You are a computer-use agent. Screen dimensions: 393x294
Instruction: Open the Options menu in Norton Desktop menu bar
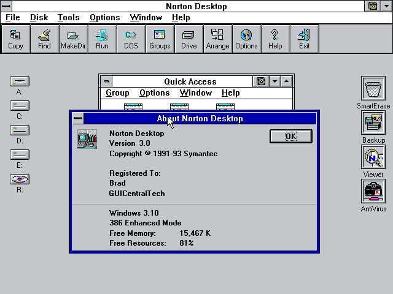[x=105, y=18]
